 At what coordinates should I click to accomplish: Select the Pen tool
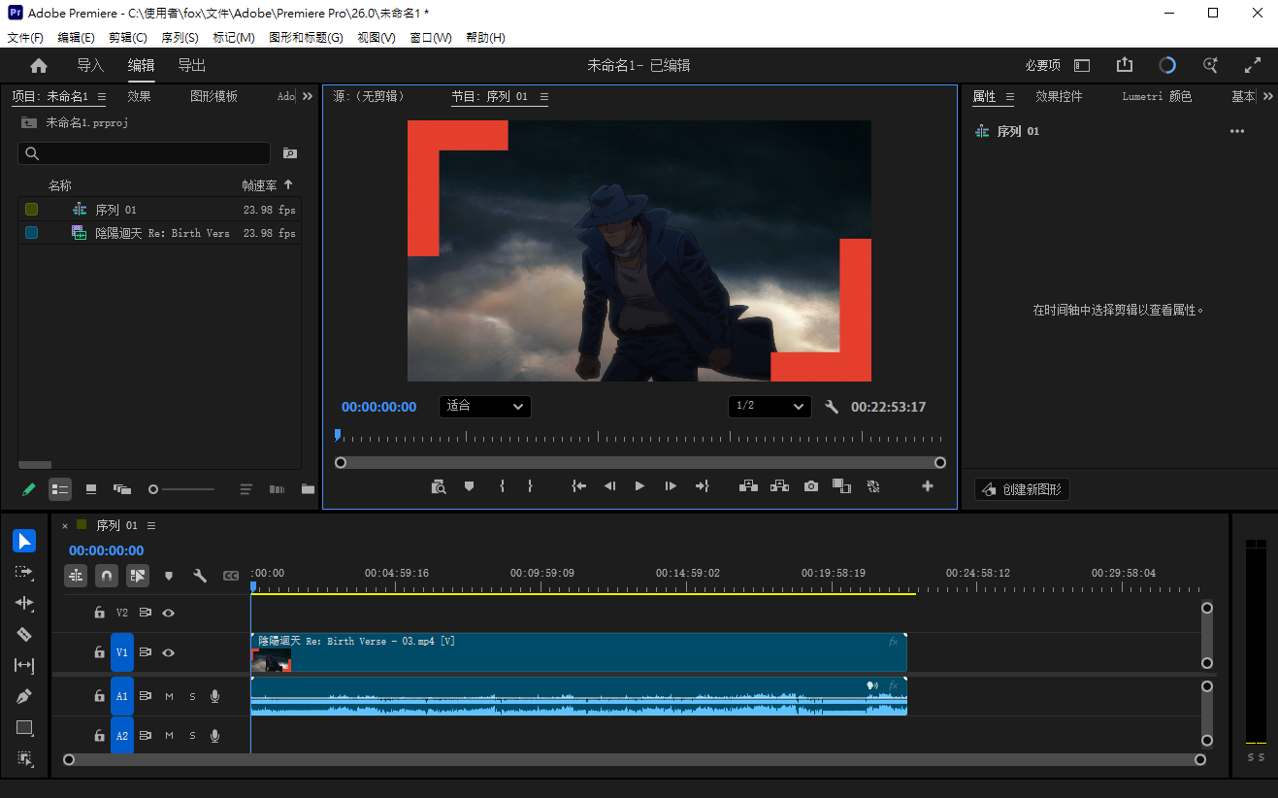click(x=24, y=696)
